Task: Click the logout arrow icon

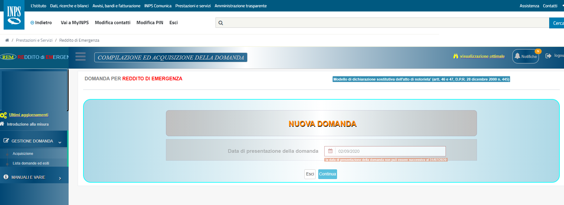Action: [x=548, y=56]
